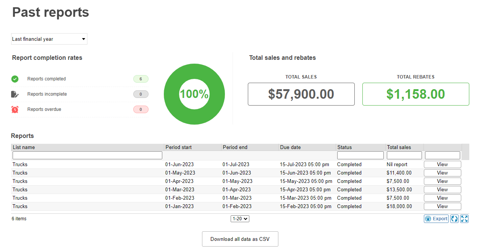View the Trucks report with $18,000.00 sales
The width and height of the screenshot is (480, 250).
[442, 207]
